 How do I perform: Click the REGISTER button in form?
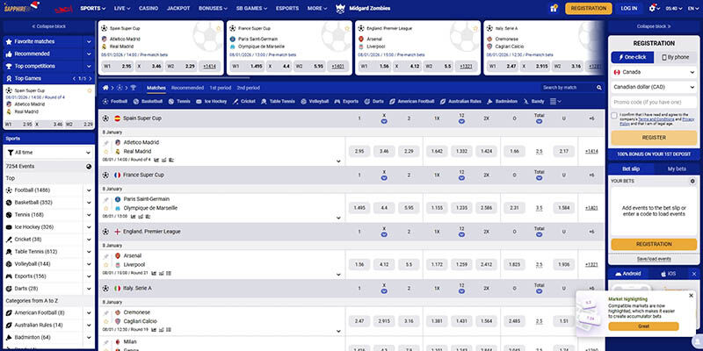tap(654, 138)
